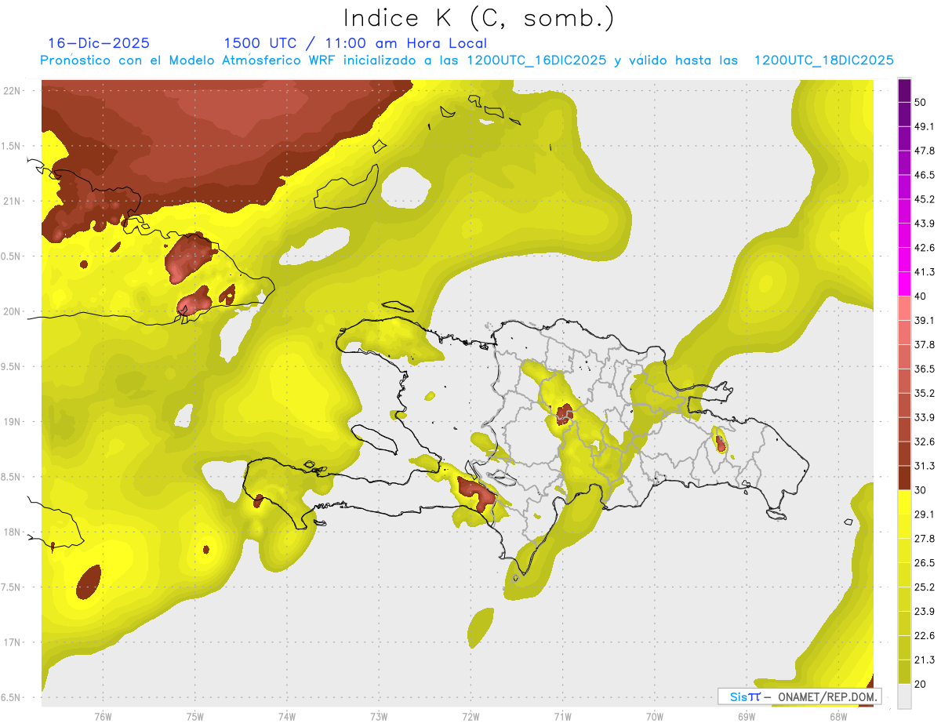Select the colorbar value '49.1'
The height and width of the screenshot is (727, 941).
(925, 127)
